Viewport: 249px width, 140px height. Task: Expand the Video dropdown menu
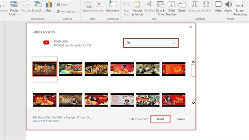(x=218, y=14)
